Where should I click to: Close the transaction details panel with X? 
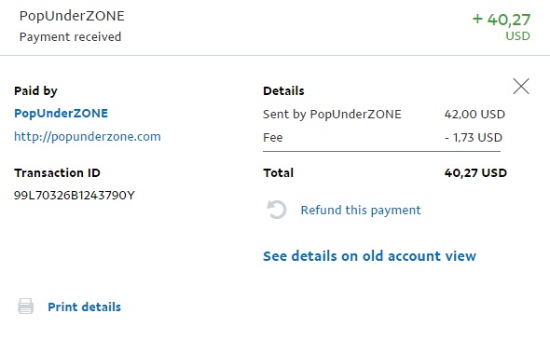point(521,87)
